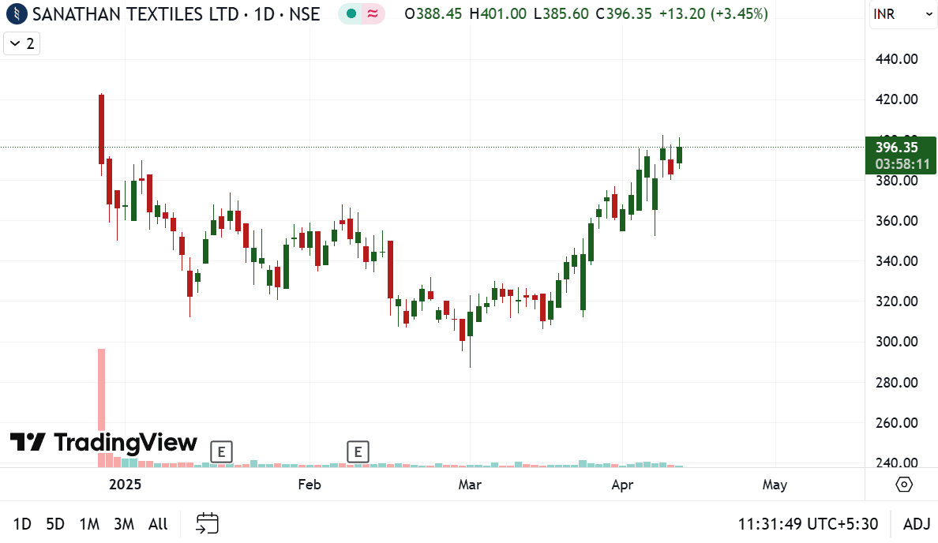Screen dimensions: 938x543
Task: Click the 11:31:49 UTC+5:30 timezone clock
Action: (808, 525)
